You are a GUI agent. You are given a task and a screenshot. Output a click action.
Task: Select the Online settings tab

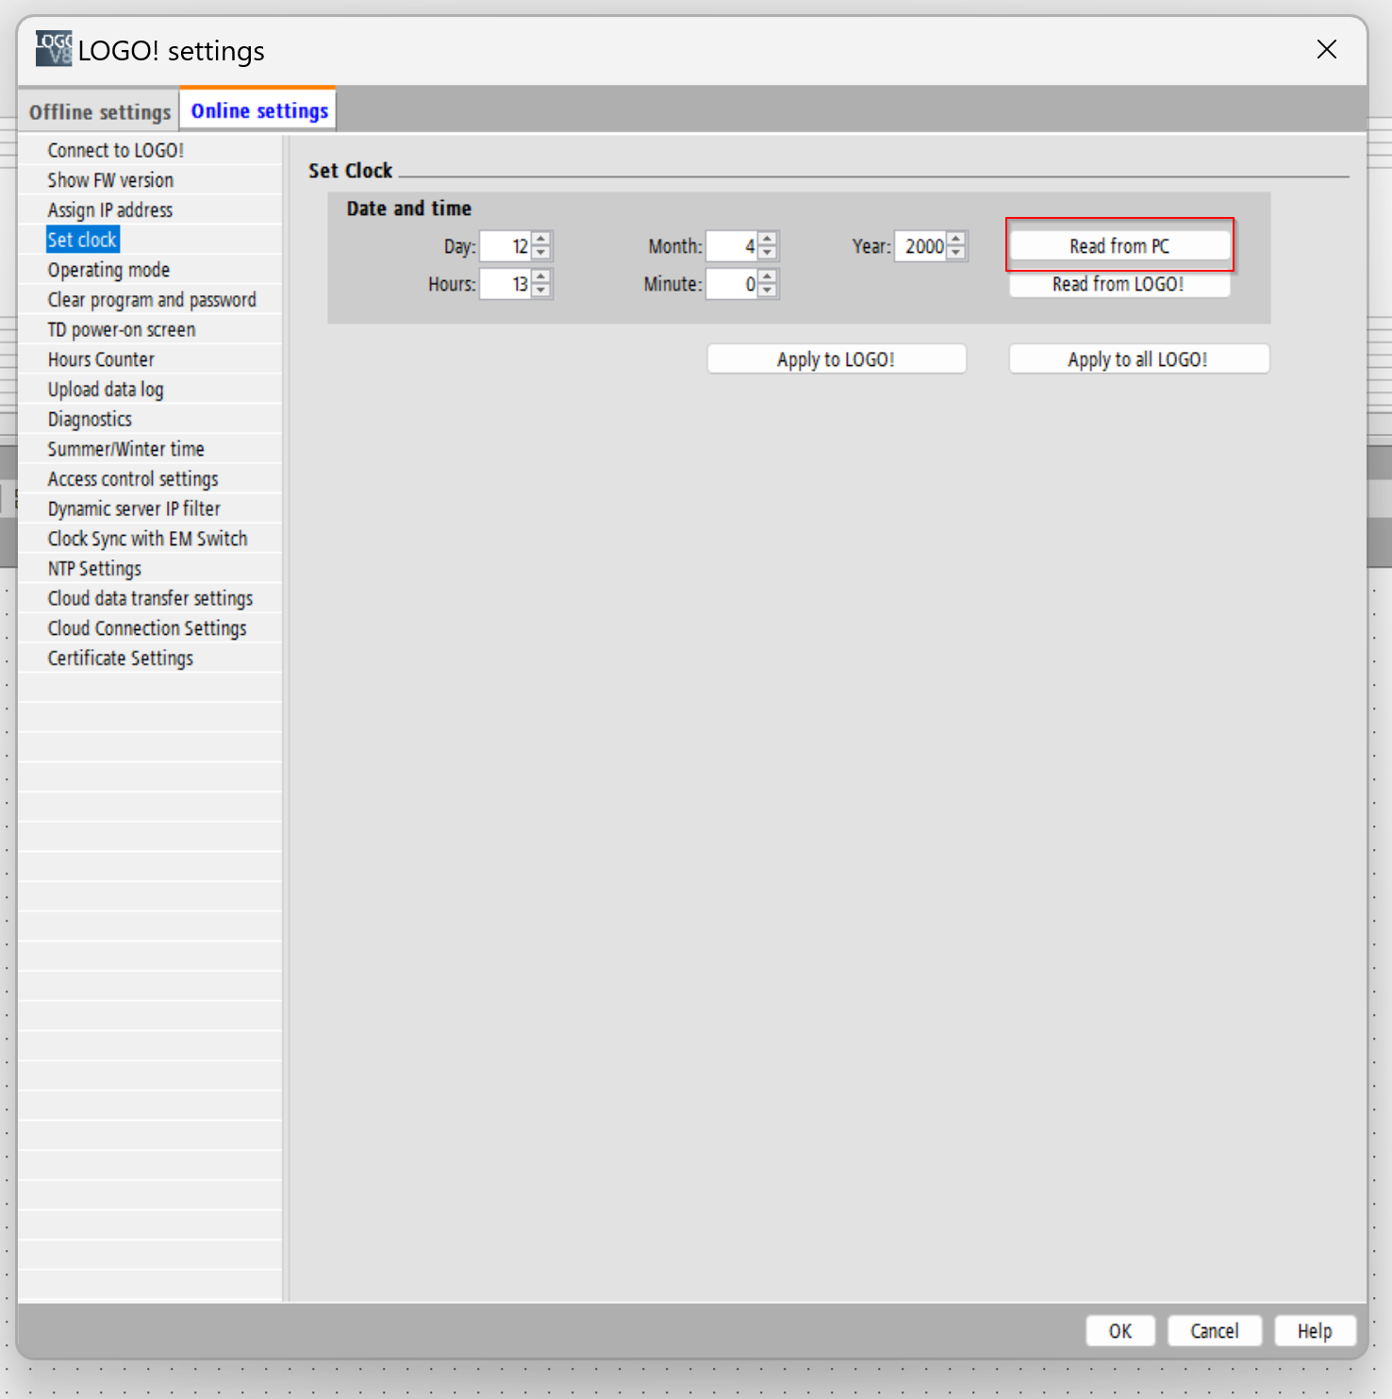(x=259, y=110)
